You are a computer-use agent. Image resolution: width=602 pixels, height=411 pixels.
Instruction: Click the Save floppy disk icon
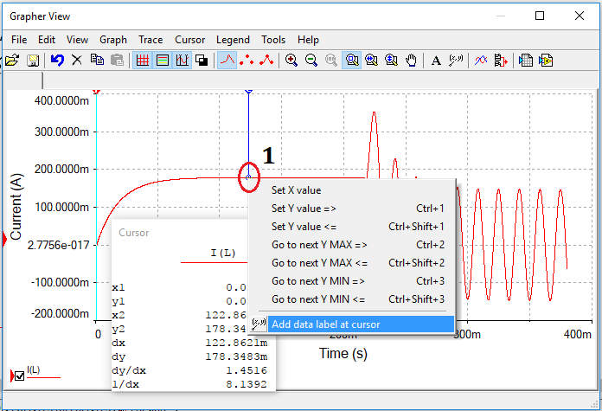33,61
